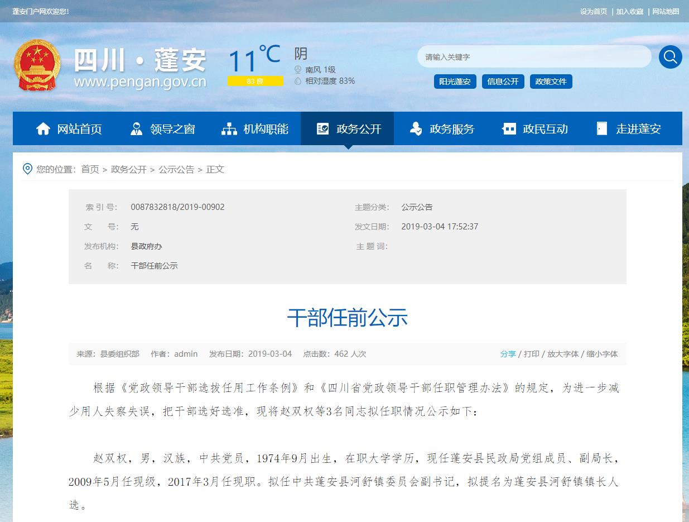Viewport: 689px width, 522px height.
Task: Click the 分享 share link
Action: (x=508, y=354)
